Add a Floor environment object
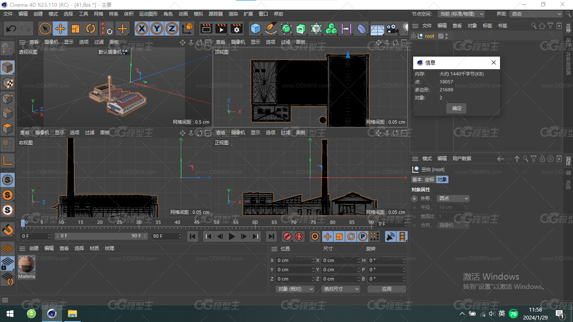573x322 pixels. click(377, 29)
